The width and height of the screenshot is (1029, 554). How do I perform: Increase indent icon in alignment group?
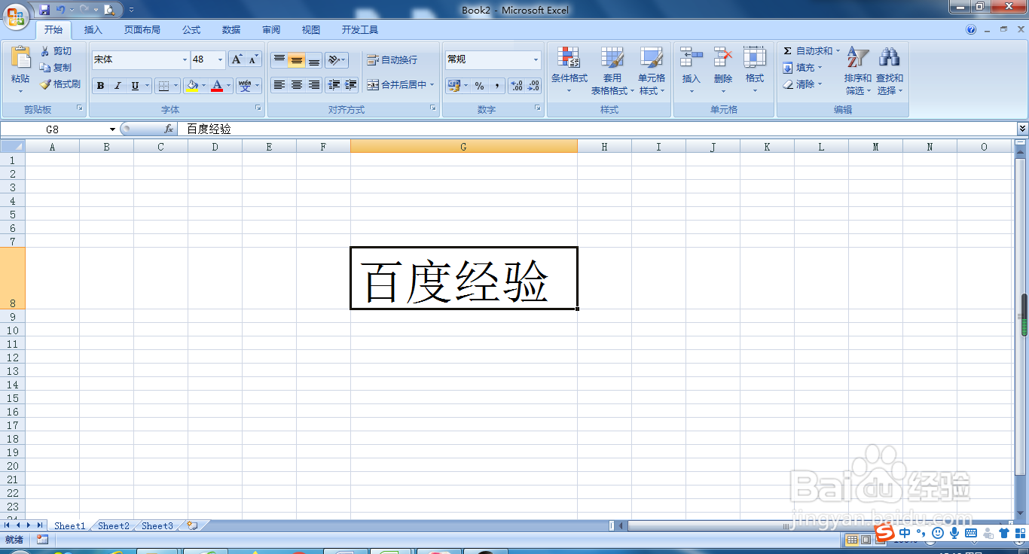point(350,85)
